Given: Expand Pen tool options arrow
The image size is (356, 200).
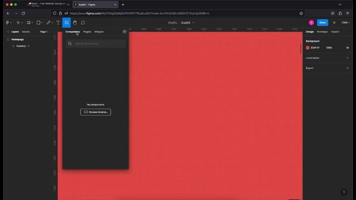Looking at the screenshot, I should [52, 23].
